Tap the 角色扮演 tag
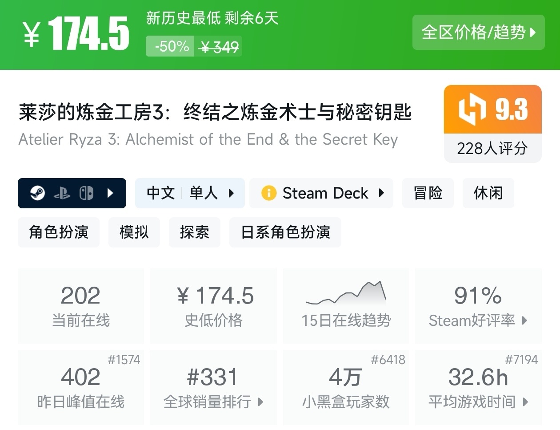Viewport: 560px width, 430px height. pyautogui.click(x=59, y=232)
